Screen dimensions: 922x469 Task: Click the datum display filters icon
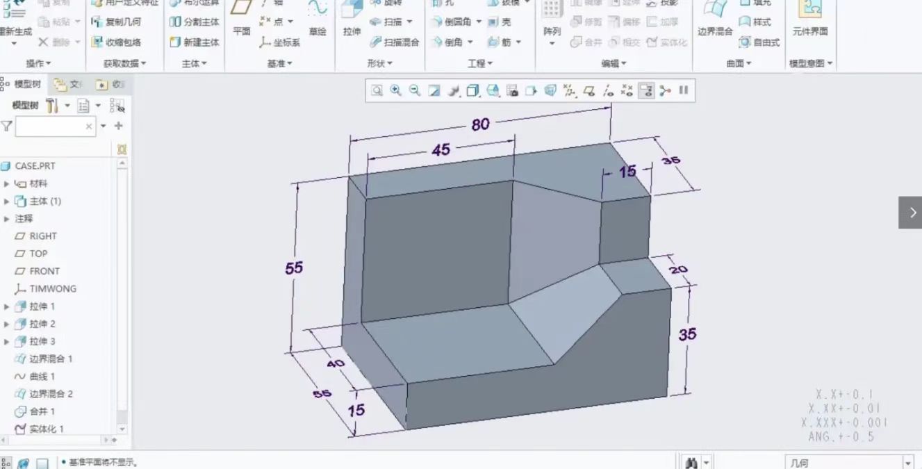pyautogui.click(x=570, y=90)
